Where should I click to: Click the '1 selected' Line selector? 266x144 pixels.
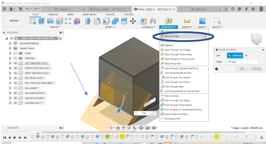point(235,56)
